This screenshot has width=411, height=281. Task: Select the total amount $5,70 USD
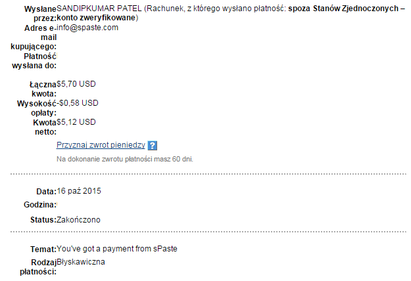(76, 84)
